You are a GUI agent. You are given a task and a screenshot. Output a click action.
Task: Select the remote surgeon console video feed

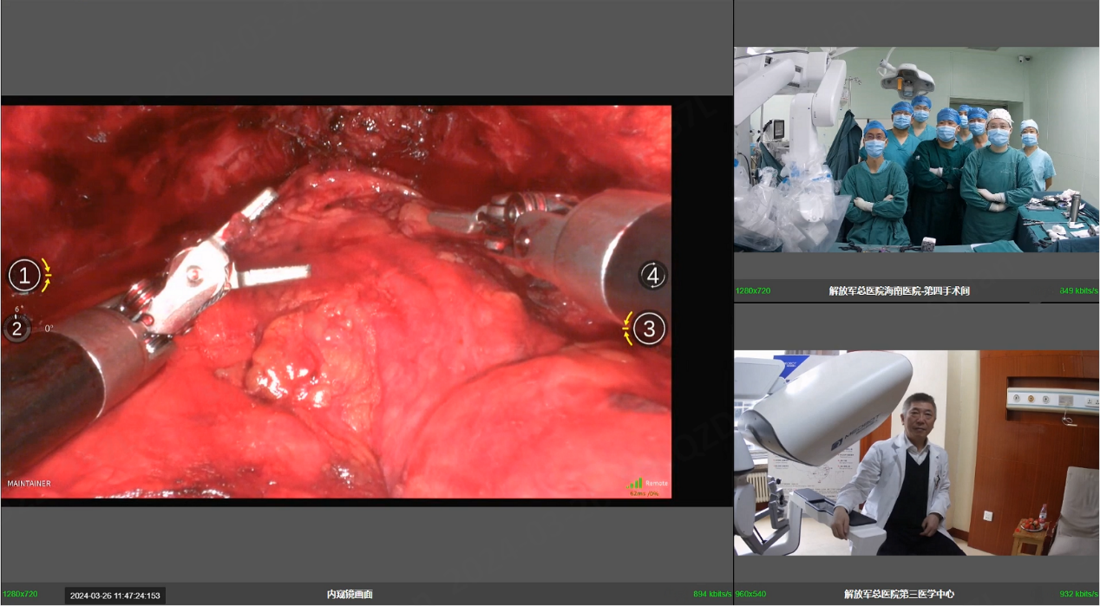(916, 453)
